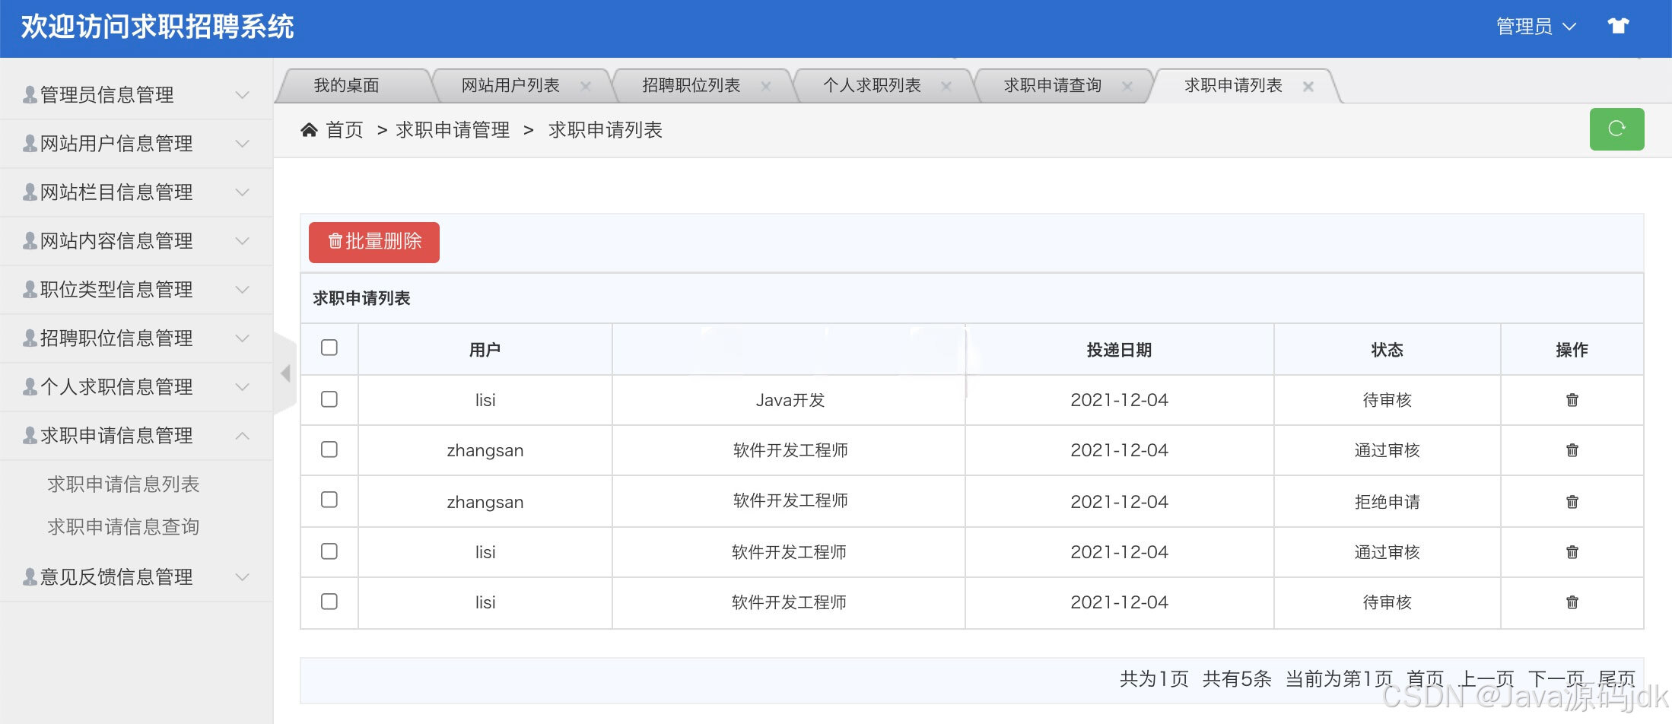Screen dimensions: 1672x724
Task: Go to 下一页 in pagination
Action: (x=1556, y=678)
